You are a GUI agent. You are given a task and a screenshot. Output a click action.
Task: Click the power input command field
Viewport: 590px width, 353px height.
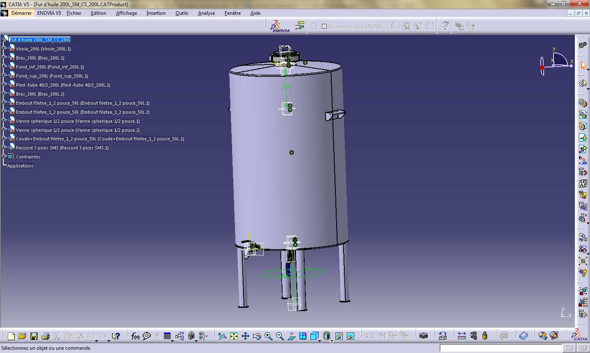pos(501,348)
